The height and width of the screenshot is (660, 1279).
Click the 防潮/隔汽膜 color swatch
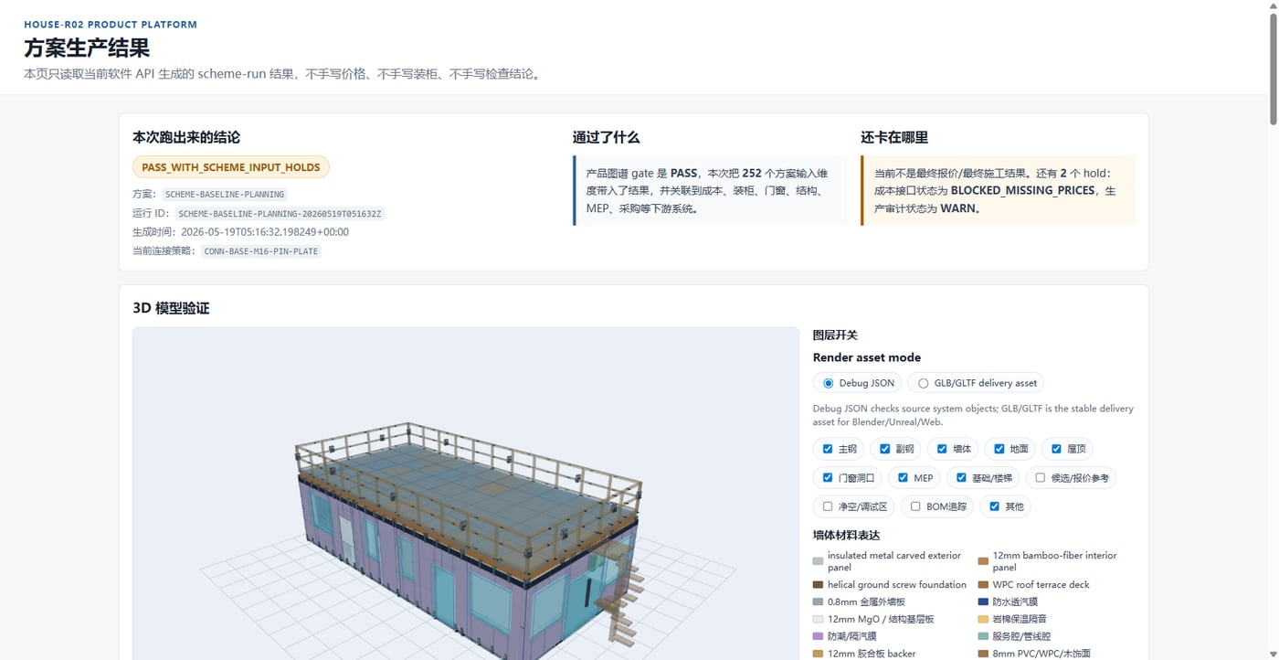[x=818, y=636]
